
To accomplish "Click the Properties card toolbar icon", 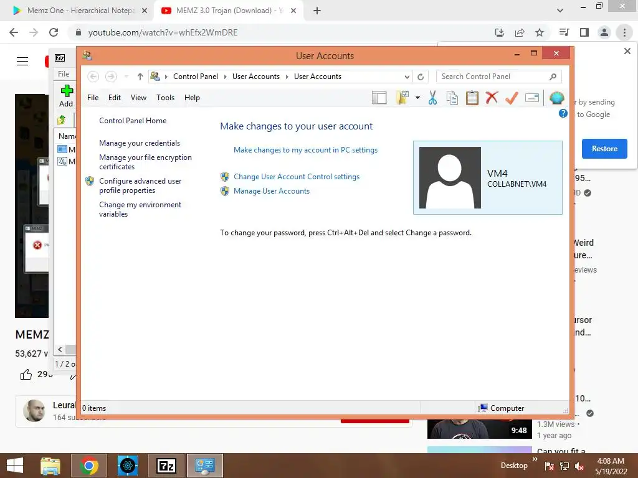I will 532,98.
